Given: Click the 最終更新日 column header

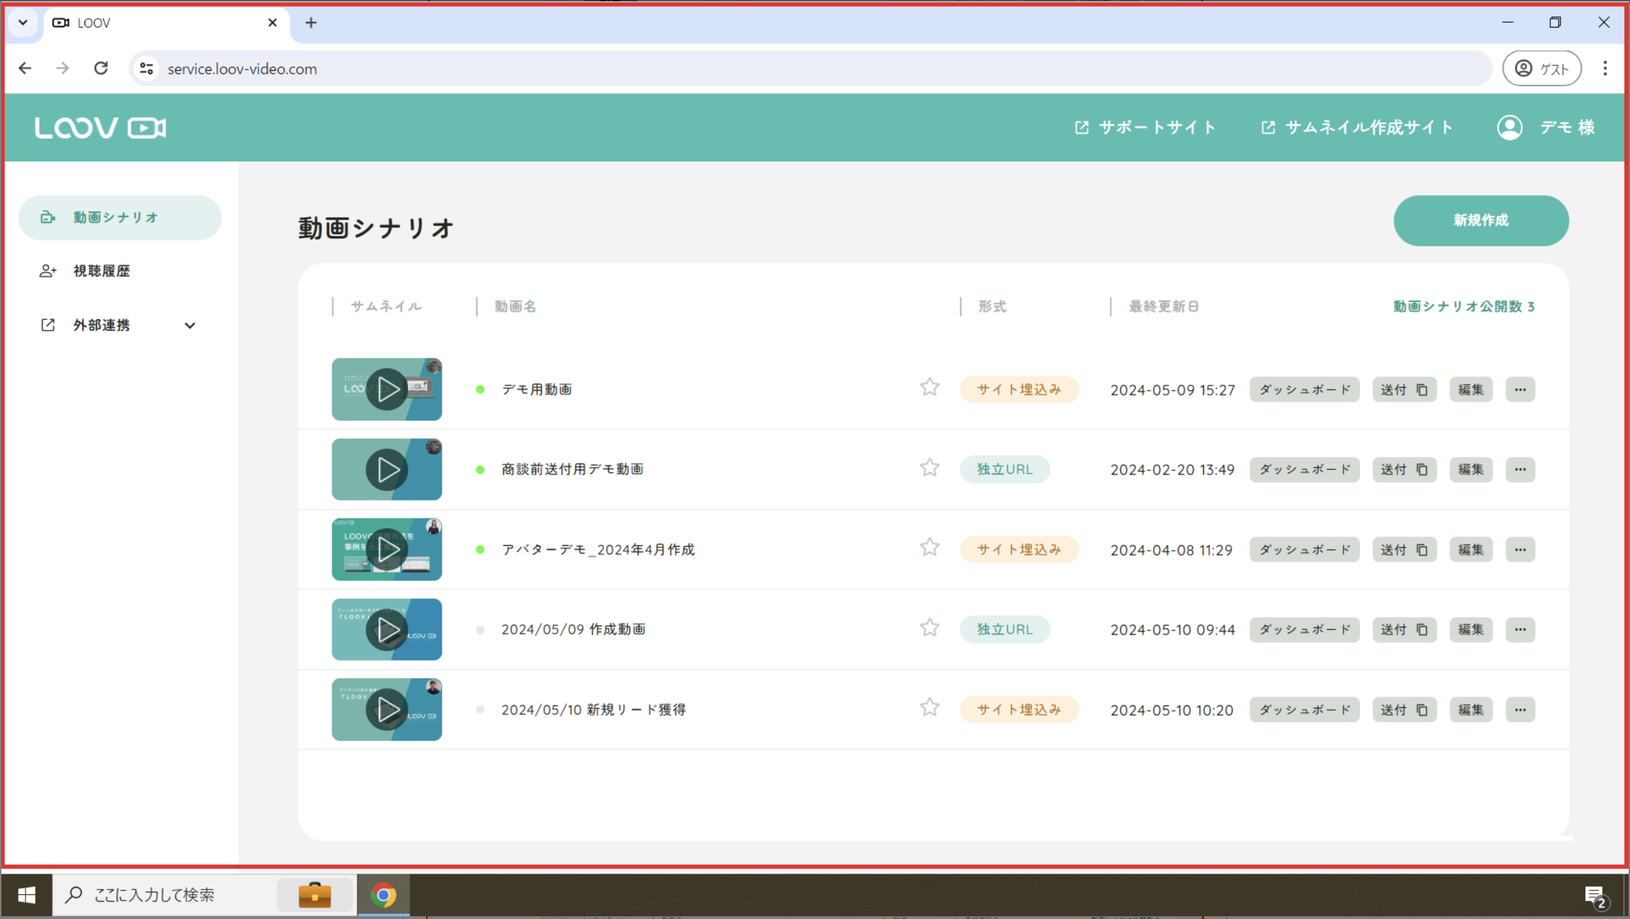Looking at the screenshot, I should coord(1164,306).
